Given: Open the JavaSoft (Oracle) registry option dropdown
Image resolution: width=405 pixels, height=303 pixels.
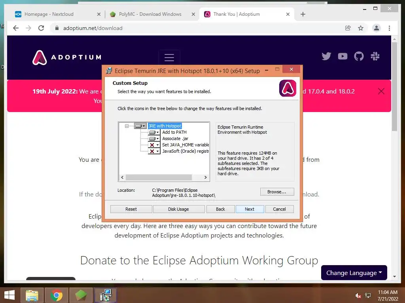Looking at the screenshot, I should click(x=154, y=151).
